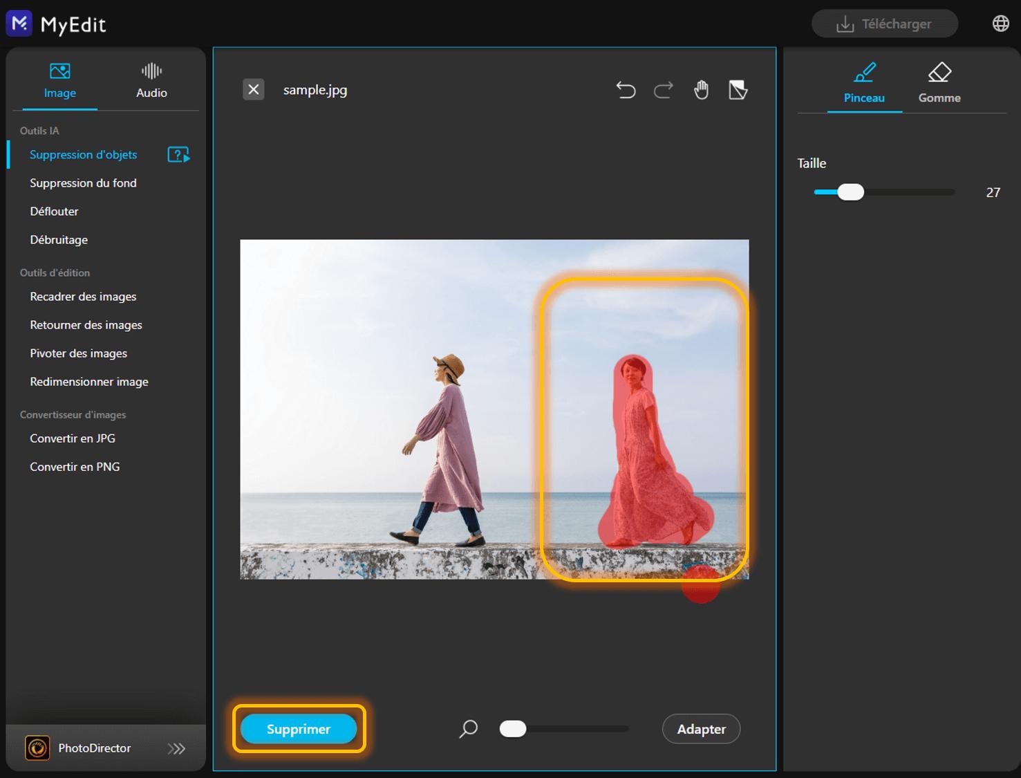The height and width of the screenshot is (778, 1021).
Task: Switch to the Audio tab
Action: (x=151, y=80)
